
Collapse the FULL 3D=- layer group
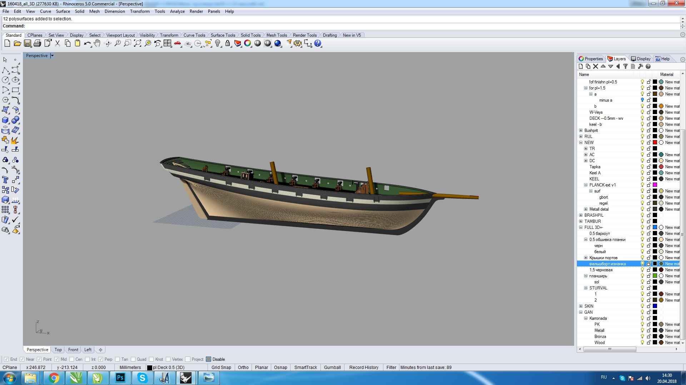click(581, 227)
